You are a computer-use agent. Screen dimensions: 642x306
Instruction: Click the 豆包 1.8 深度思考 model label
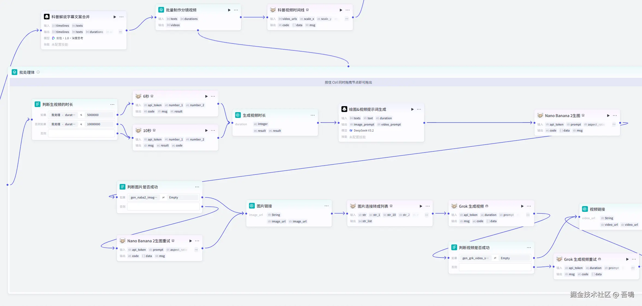(x=70, y=38)
